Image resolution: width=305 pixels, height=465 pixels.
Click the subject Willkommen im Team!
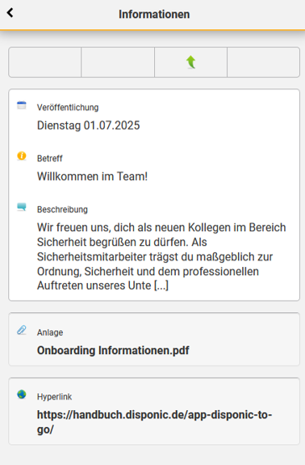tap(92, 176)
